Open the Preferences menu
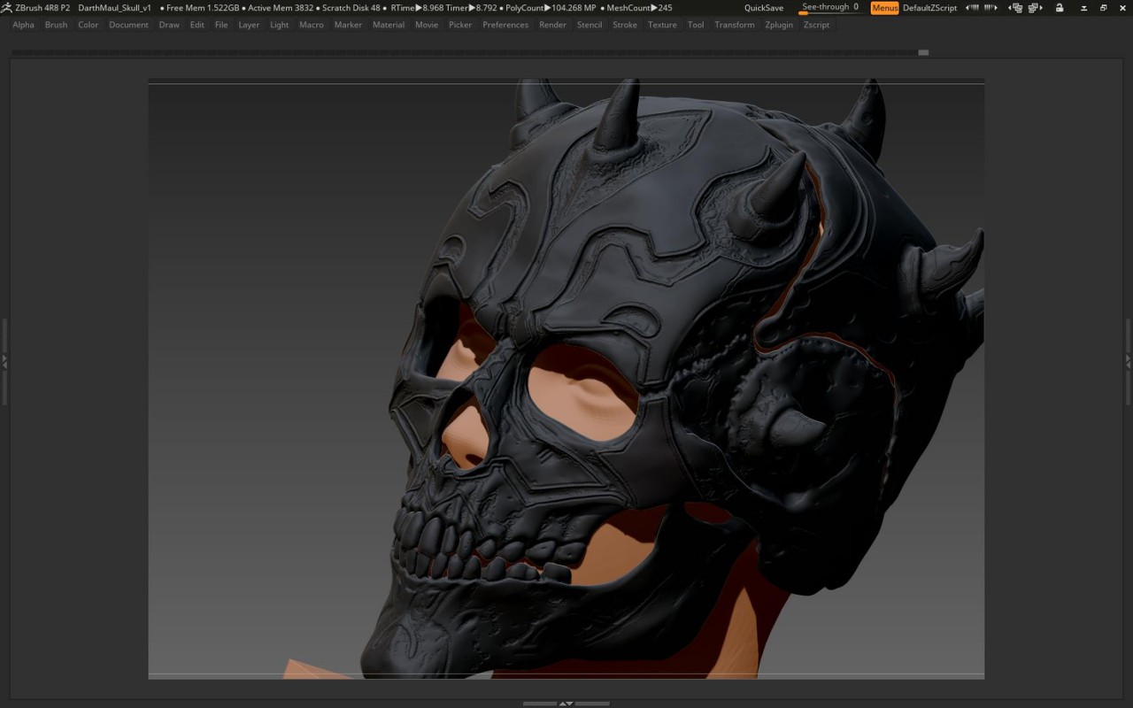The width and height of the screenshot is (1133, 708). pyautogui.click(x=505, y=25)
